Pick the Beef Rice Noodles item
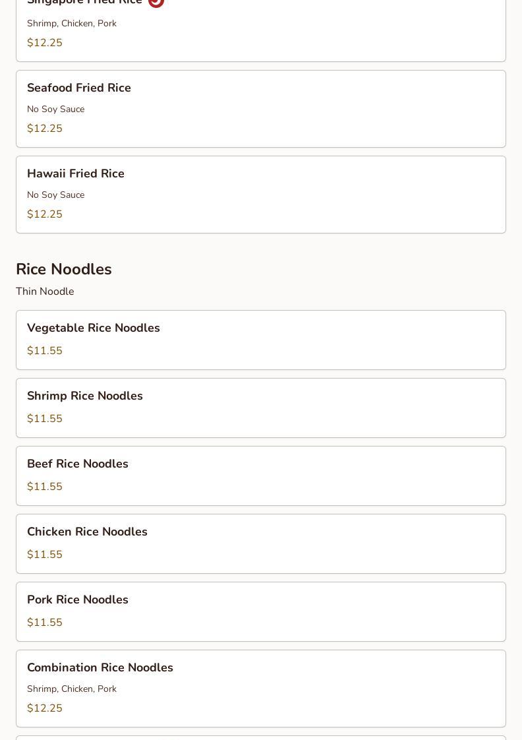522x740 pixels. 78,464
